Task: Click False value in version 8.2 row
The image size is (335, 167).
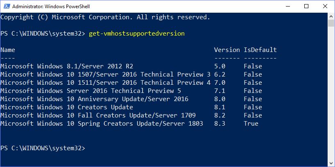Action: [x=253, y=115]
